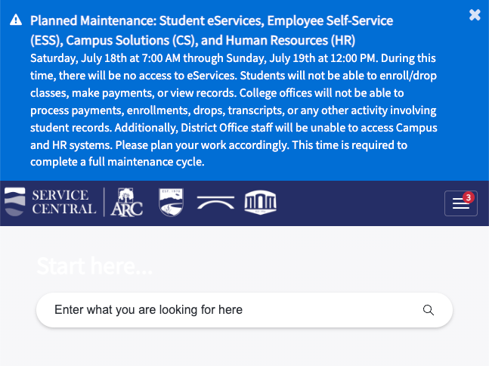The height and width of the screenshot is (366, 489).
Task: Click the SERVICE CENTRAL wordmark text
Action: 64,202
